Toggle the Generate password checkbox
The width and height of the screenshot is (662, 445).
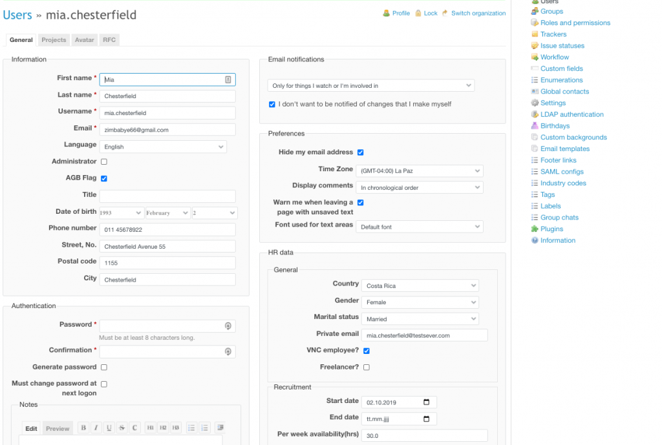[104, 367]
